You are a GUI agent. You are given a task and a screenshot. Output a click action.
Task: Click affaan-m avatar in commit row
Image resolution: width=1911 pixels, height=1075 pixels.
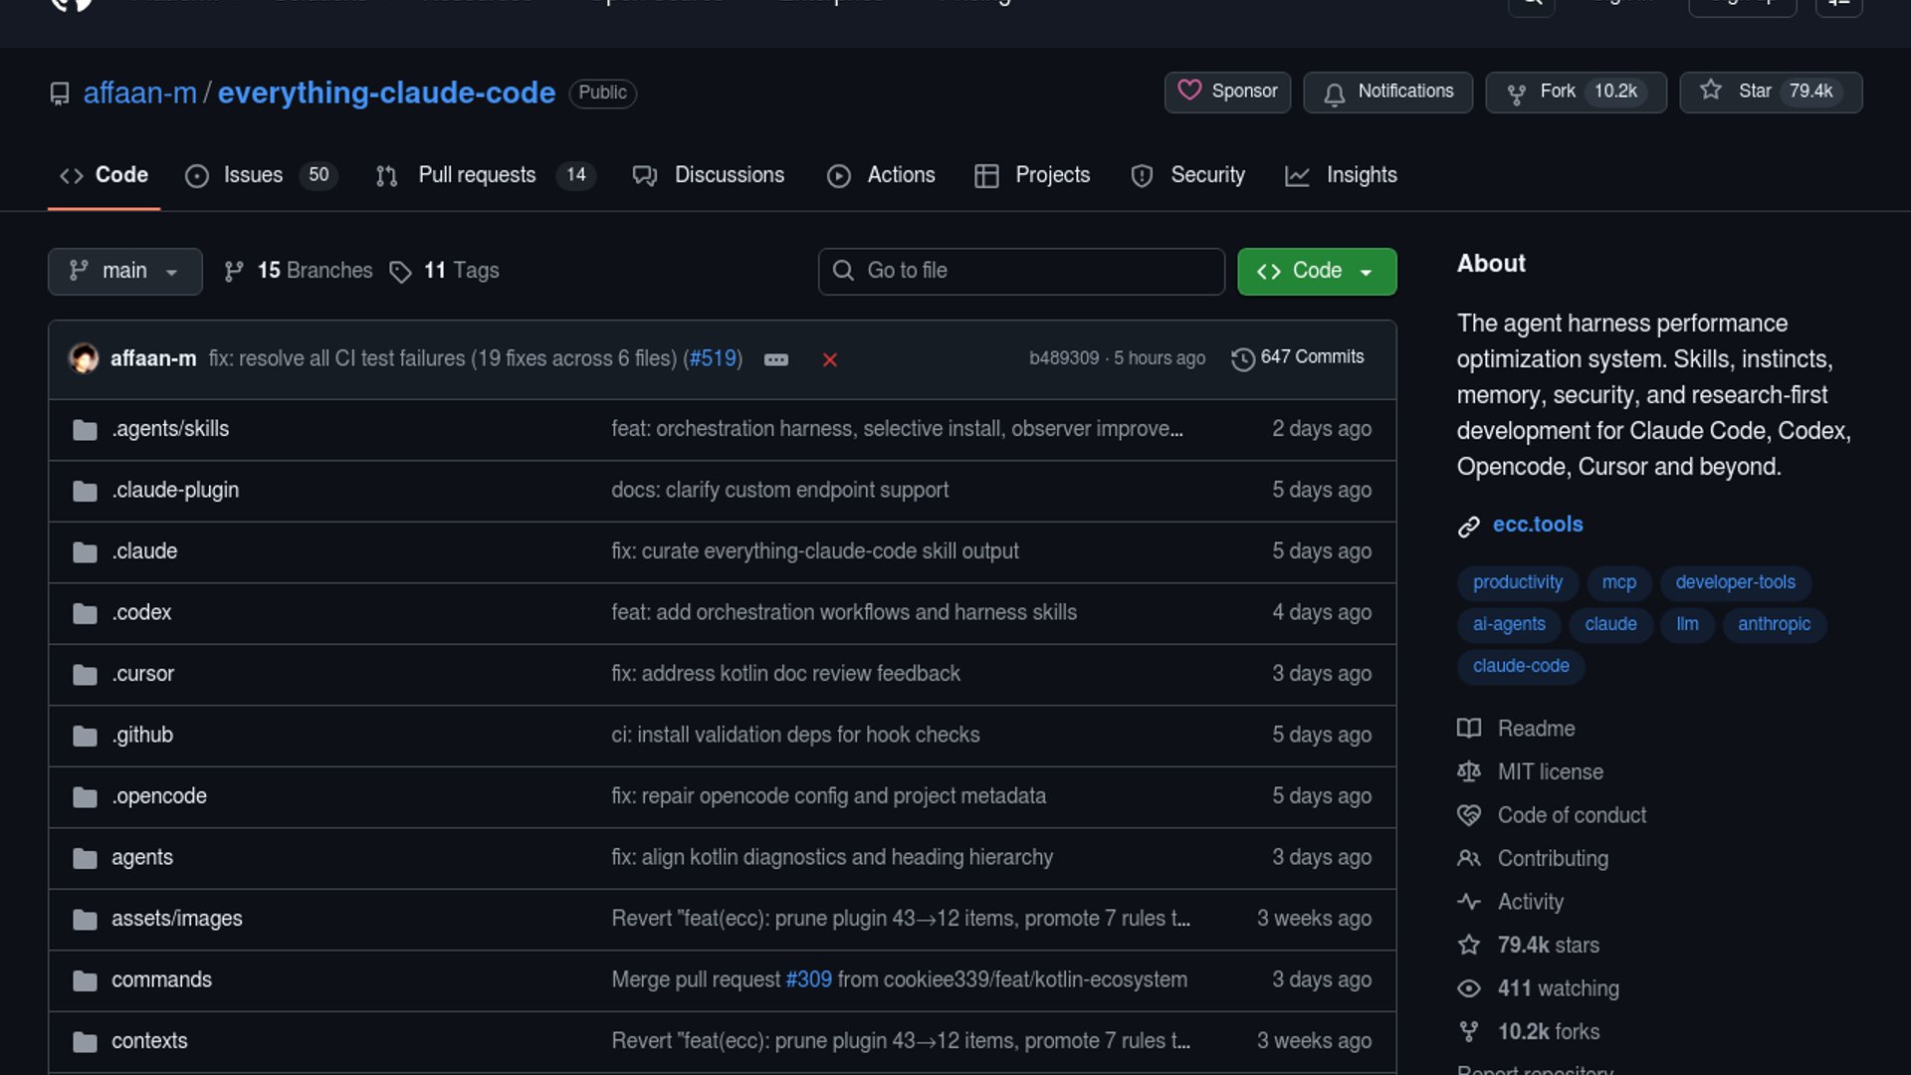(84, 358)
